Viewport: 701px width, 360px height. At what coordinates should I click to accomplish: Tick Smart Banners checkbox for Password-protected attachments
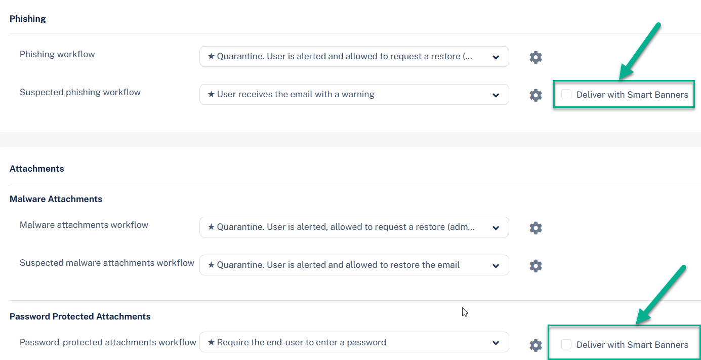(566, 345)
